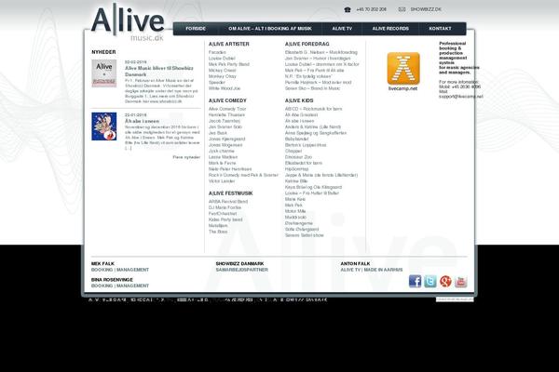This screenshot has height=372, width=559.
Task: Open the A|LIVE FESTMUSIK heading
Action: [230, 193]
